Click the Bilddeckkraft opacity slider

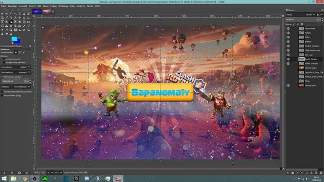click(16, 81)
